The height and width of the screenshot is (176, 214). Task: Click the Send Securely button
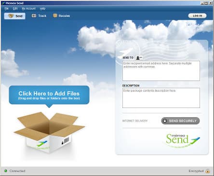coord(180,121)
